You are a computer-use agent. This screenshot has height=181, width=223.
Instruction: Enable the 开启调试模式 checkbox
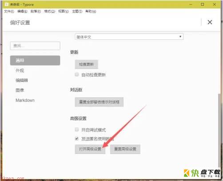point(77,130)
